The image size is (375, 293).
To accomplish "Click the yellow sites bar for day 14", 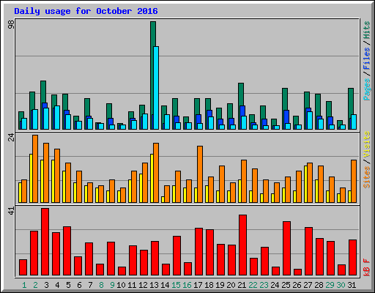I will pyautogui.click(x=163, y=199).
